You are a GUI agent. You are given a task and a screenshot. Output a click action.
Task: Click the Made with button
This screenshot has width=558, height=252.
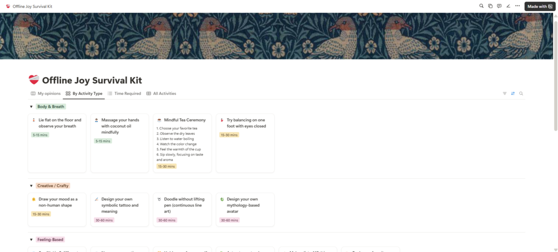[540, 7]
